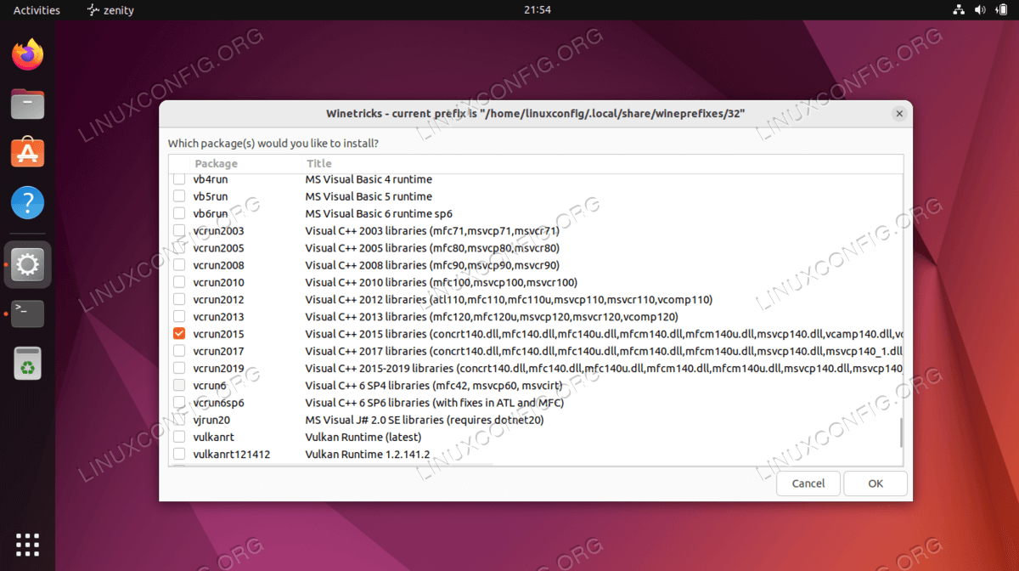Check the vb5run package checkbox
1019x571 pixels.
(x=179, y=196)
